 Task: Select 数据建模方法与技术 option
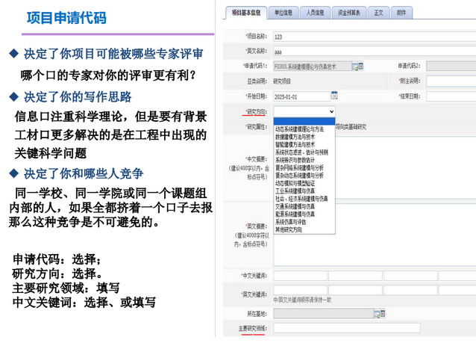click(295, 138)
